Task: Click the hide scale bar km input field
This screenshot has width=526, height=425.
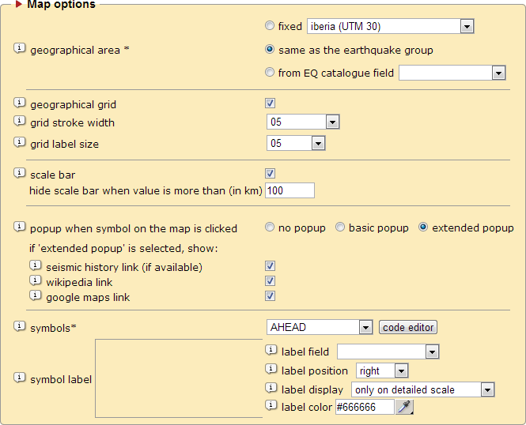Action: click(290, 190)
